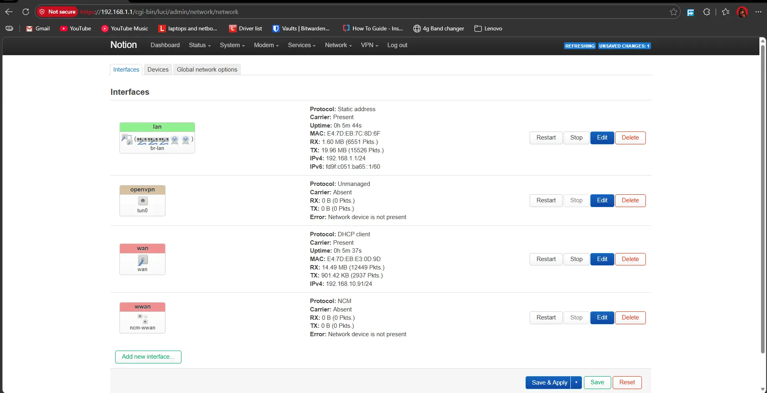Expand the System dropdown menu

[x=232, y=45]
